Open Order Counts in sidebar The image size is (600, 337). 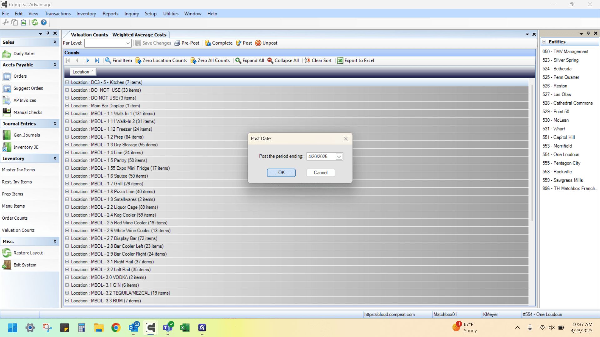point(15,218)
